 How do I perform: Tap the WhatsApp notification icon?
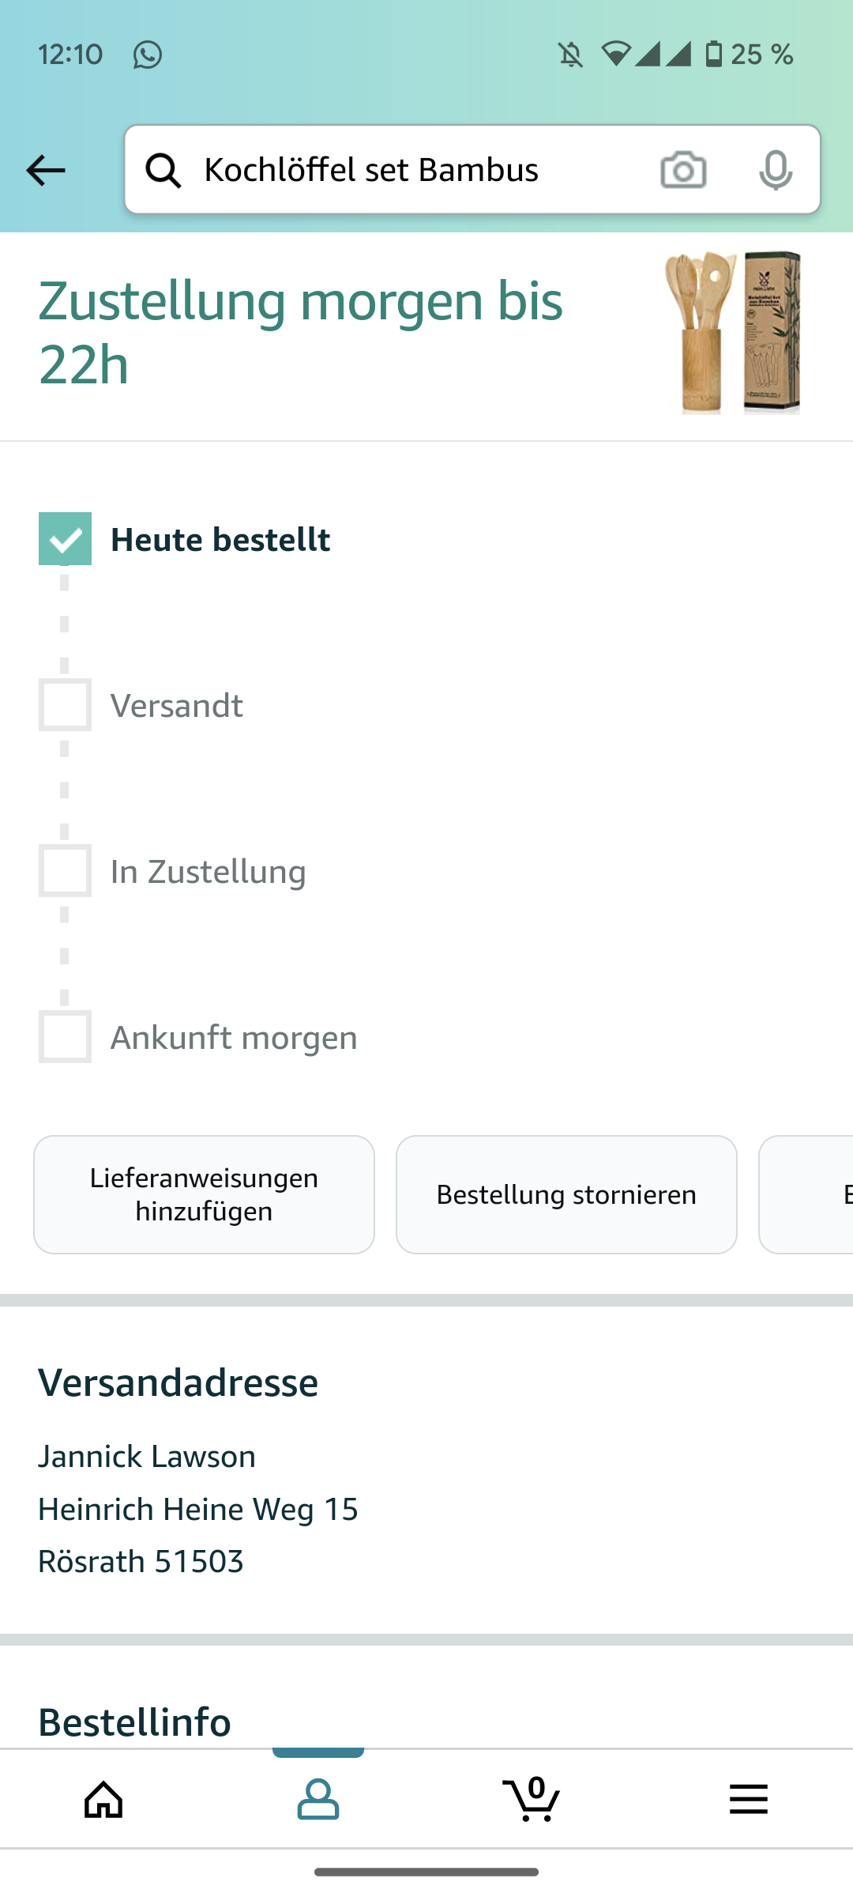148,55
